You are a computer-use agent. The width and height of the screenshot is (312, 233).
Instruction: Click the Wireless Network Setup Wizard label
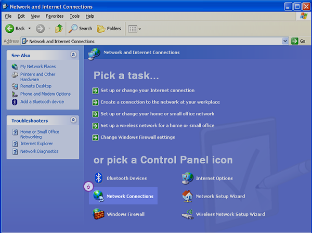coord(230,214)
